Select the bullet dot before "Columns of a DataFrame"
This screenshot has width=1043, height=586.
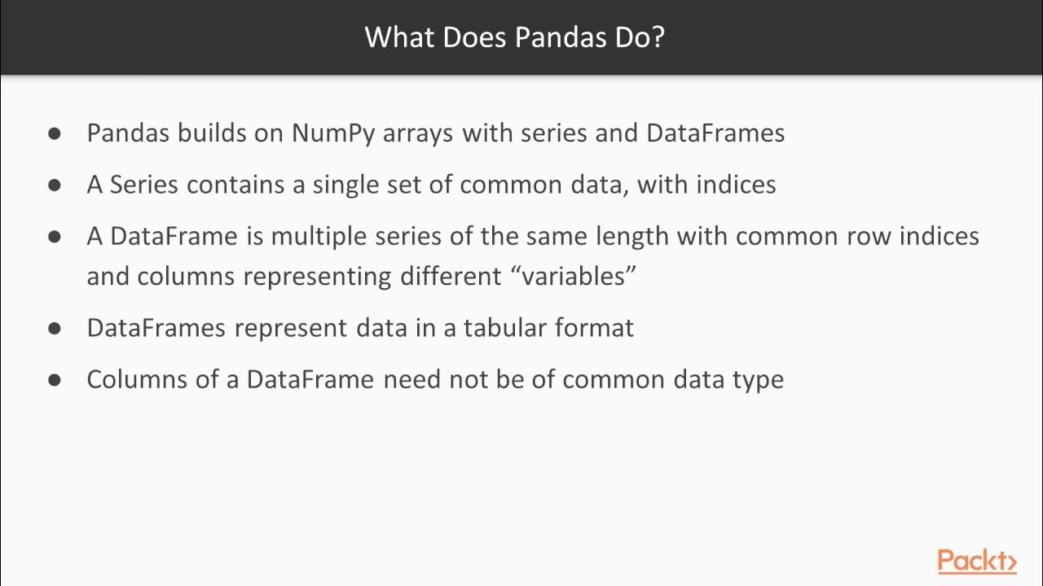pyautogui.click(x=55, y=379)
